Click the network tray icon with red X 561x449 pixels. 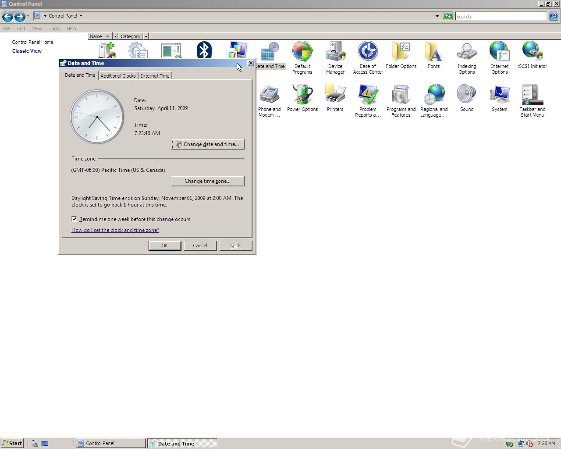(x=529, y=443)
